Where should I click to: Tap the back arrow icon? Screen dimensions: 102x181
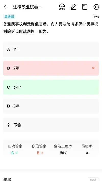tap(6, 7)
